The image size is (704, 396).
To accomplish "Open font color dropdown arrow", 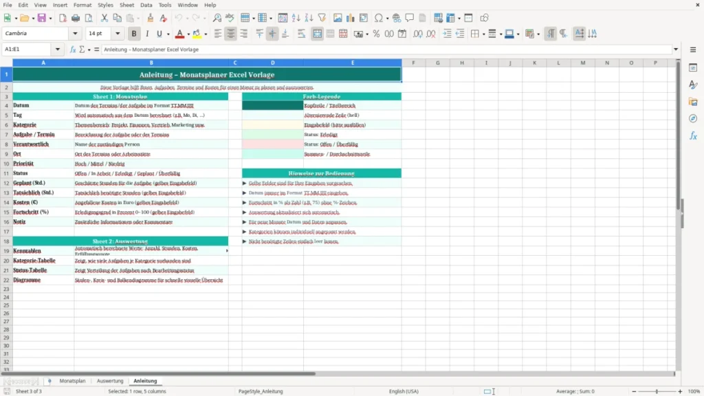I will click(x=188, y=34).
